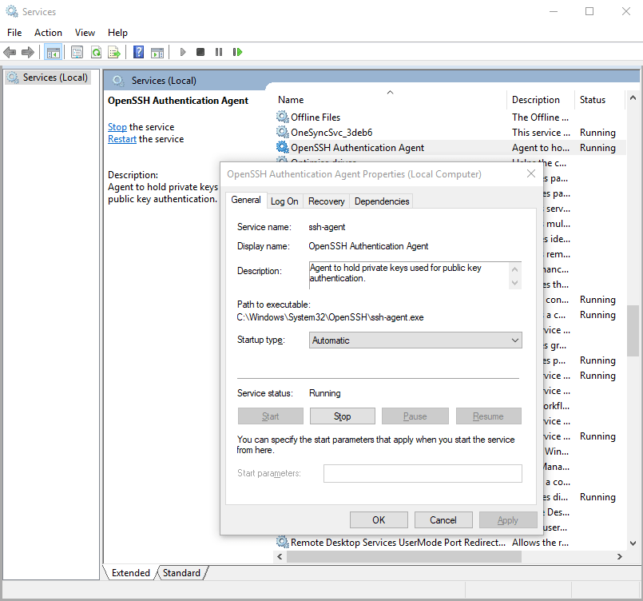Close the OpenSSH Properties dialog
The width and height of the screenshot is (643, 601).
[531, 173]
